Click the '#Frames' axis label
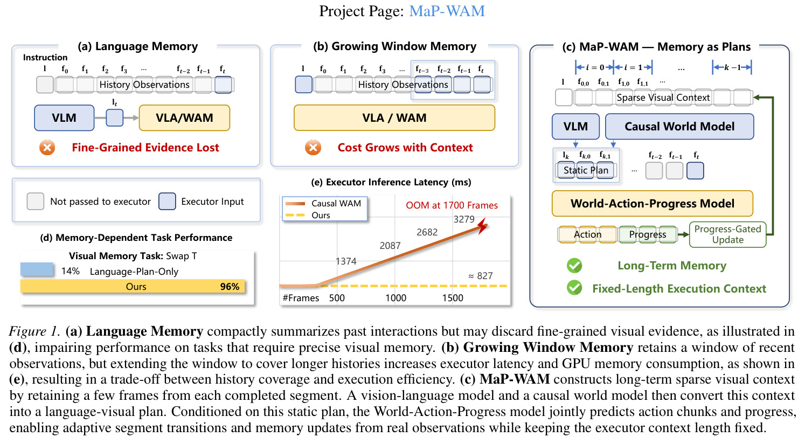Screen dimensions: 805x444 301,298
